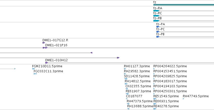
Task: Open RH47749.5prime EST label
Action: (196, 96)
